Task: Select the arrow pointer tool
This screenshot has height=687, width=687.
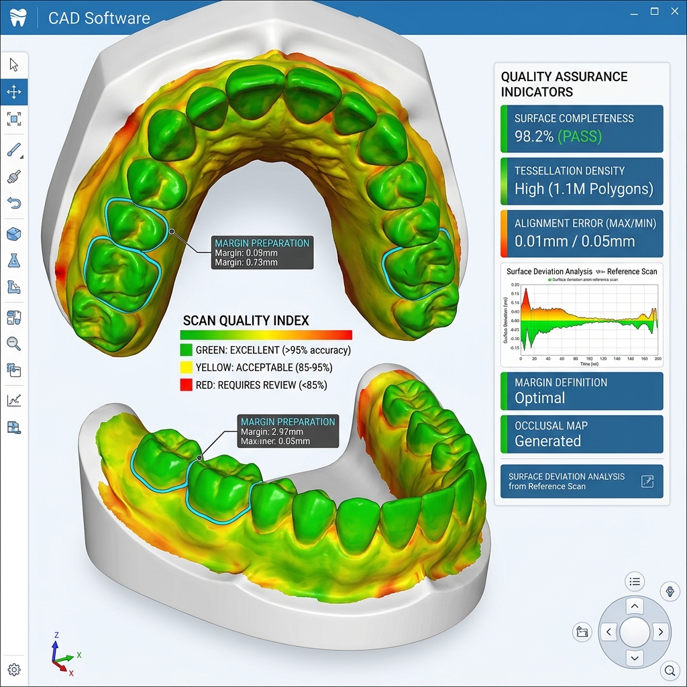Action: point(14,65)
